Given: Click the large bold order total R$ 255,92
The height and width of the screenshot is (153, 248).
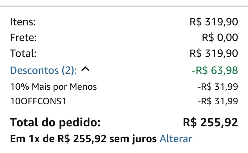Looking at the screenshot, I should click(x=210, y=122).
